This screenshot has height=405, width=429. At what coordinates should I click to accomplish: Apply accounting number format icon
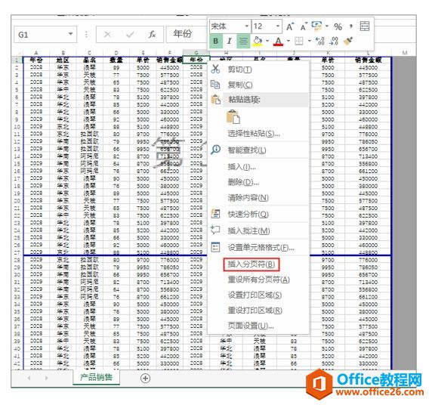[317, 26]
